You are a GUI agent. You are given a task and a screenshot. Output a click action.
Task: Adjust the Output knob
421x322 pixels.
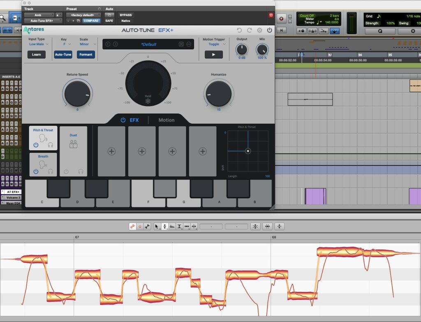pyautogui.click(x=242, y=50)
